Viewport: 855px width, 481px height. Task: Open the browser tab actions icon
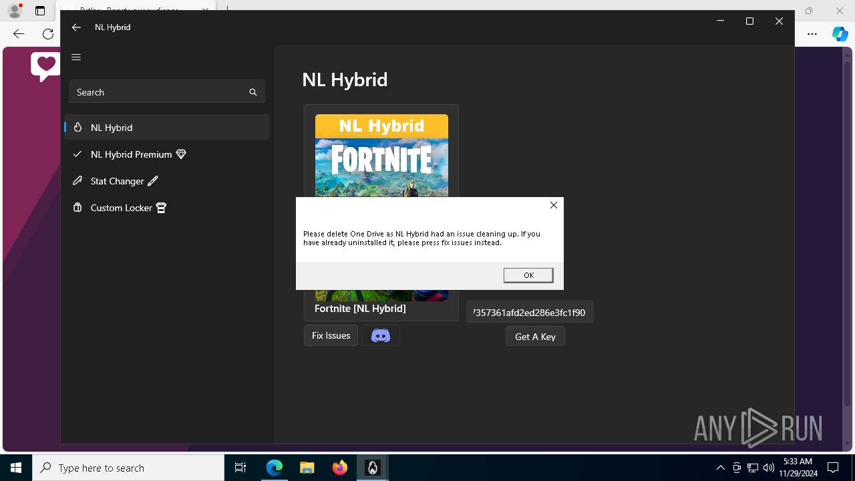[40, 11]
